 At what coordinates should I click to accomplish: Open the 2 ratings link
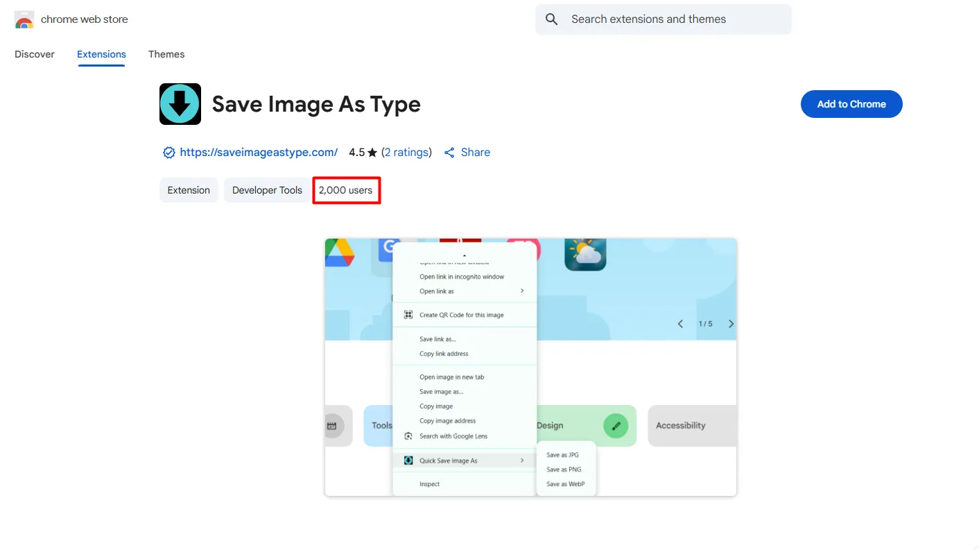[x=406, y=153]
